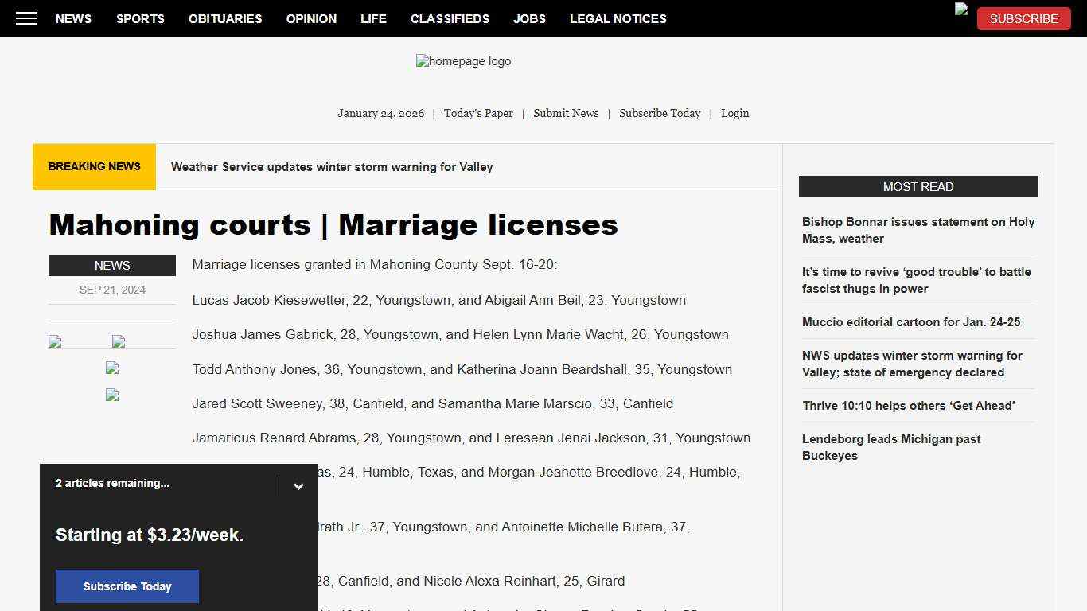Click the homepage logo
This screenshot has width=1087, height=611.
(463, 61)
